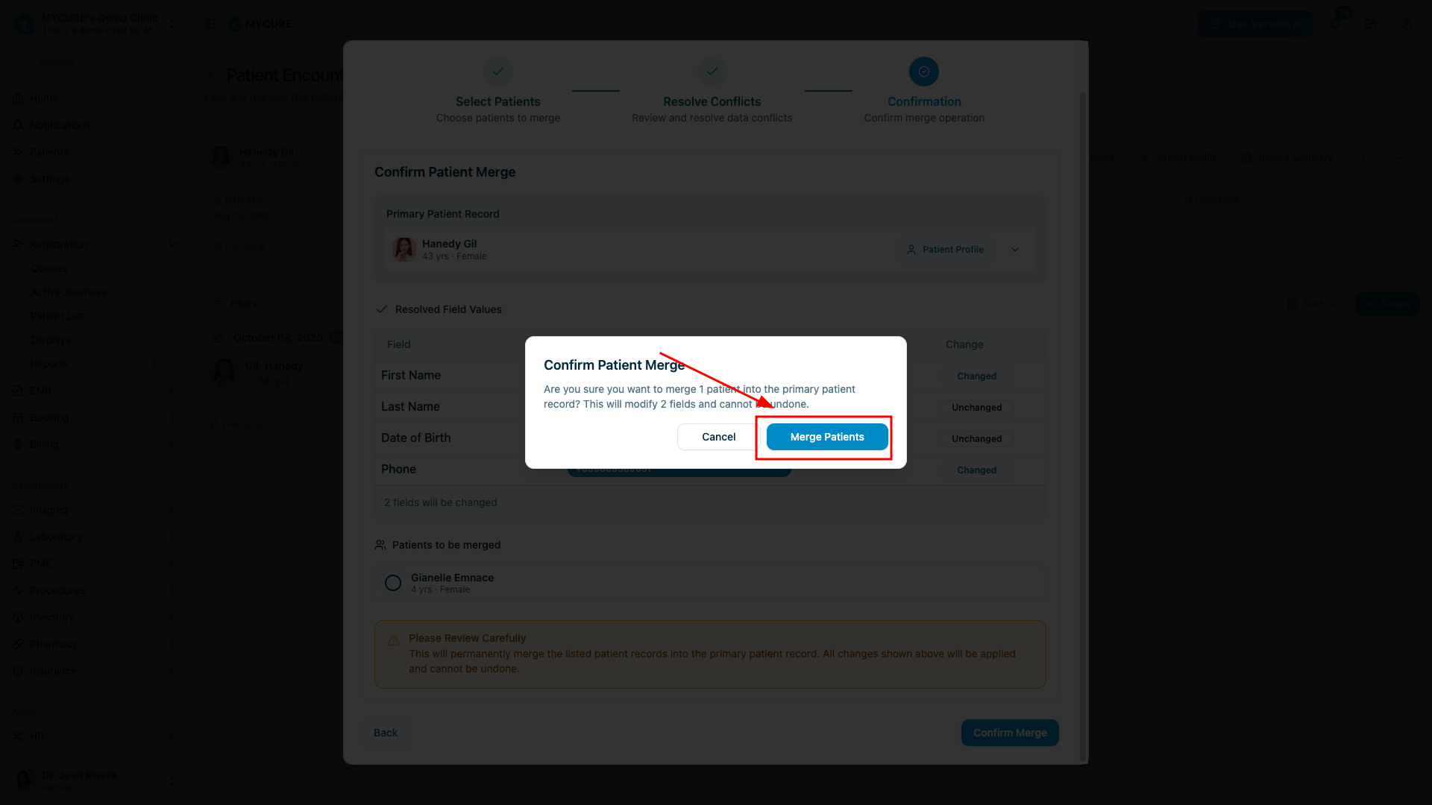Click the Home icon in sidebar
This screenshot has height=805, width=1432.
(x=18, y=98)
